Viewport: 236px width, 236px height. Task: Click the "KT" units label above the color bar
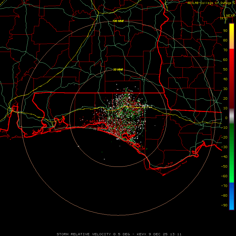tap(224, 18)
